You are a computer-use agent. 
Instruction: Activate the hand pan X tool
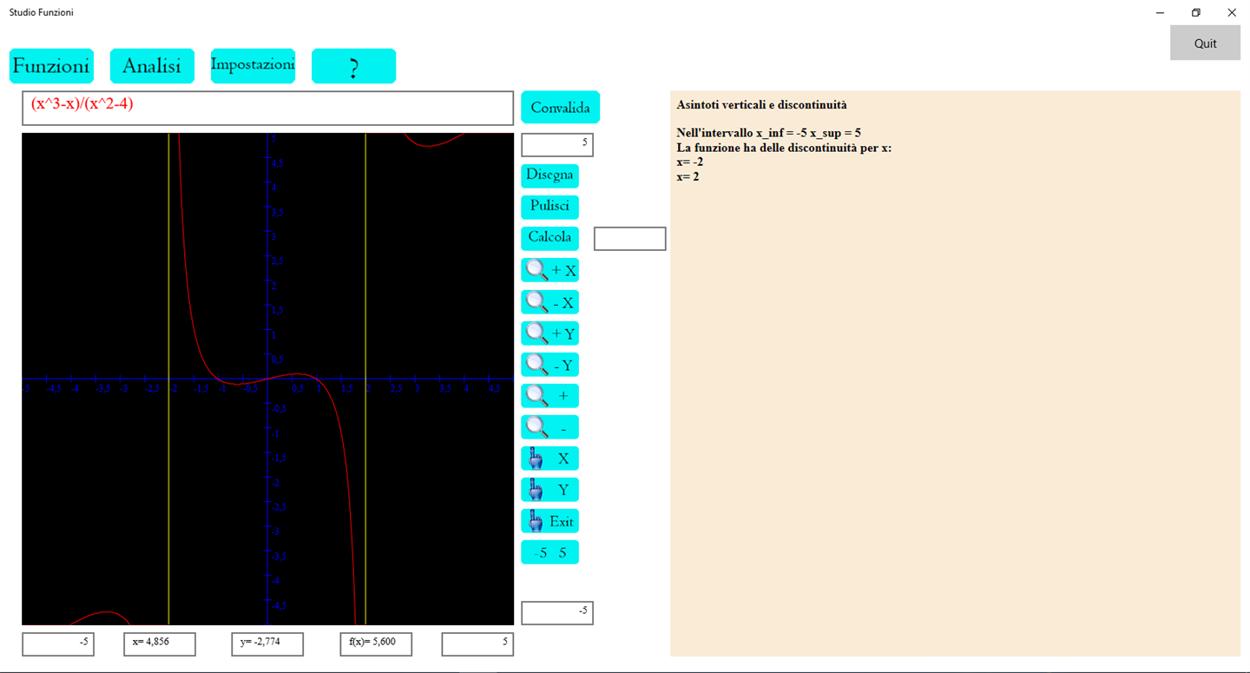point(549,459)
